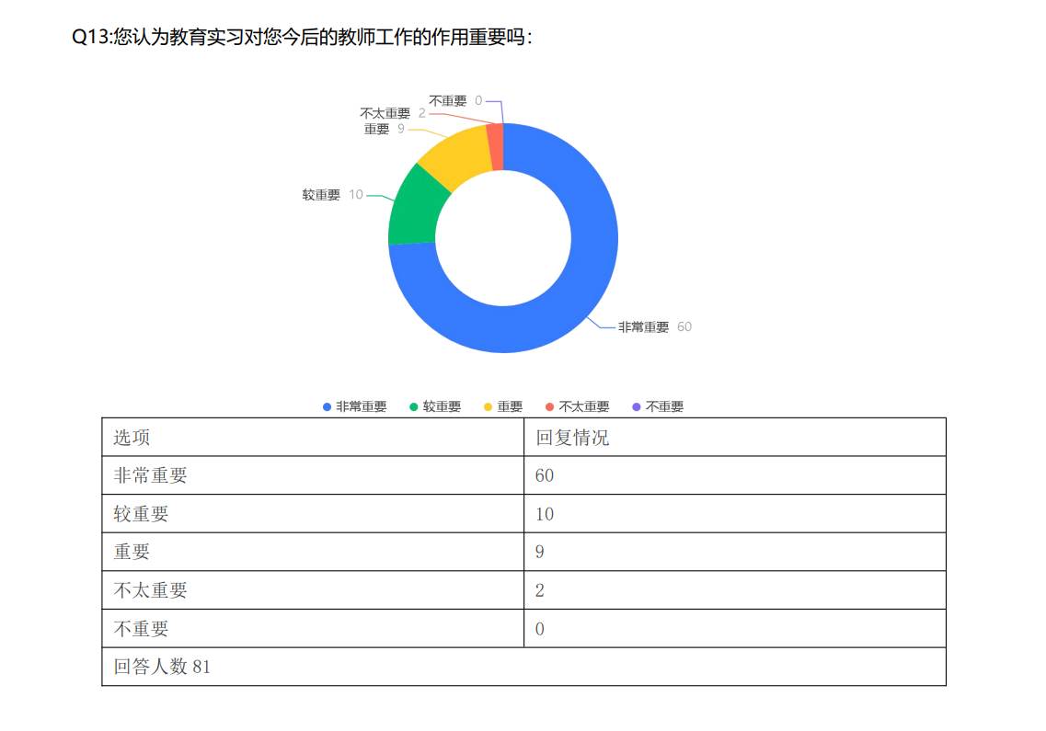Click the purple 不重要 legend dot

(637, 406)
